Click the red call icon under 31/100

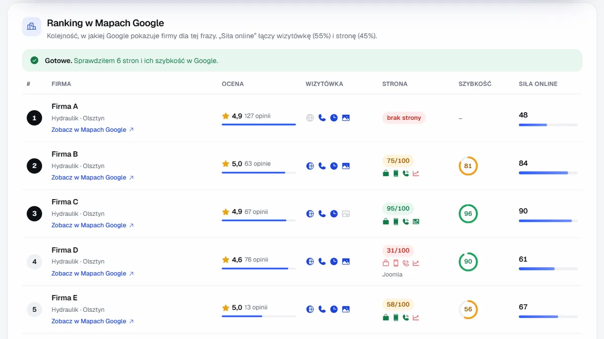406,263
